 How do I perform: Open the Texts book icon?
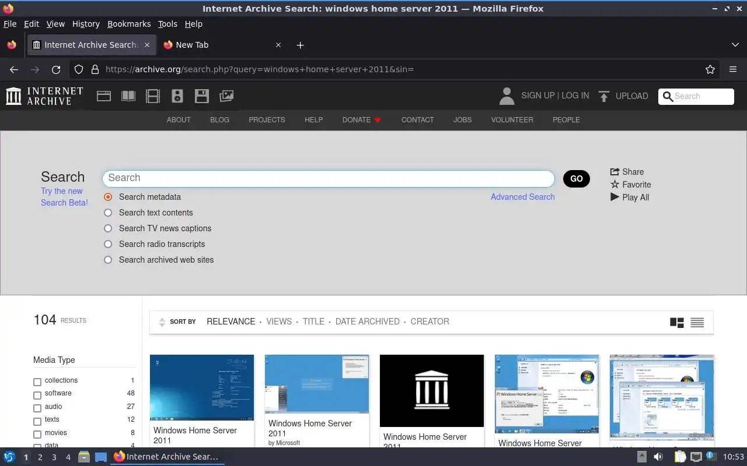tap(128, 96)
